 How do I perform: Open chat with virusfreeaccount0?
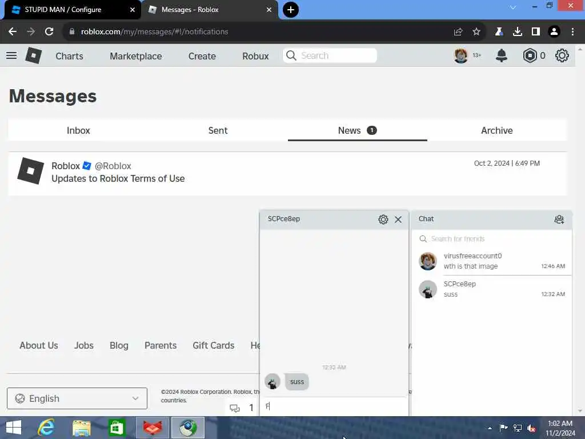coord(492,261)
